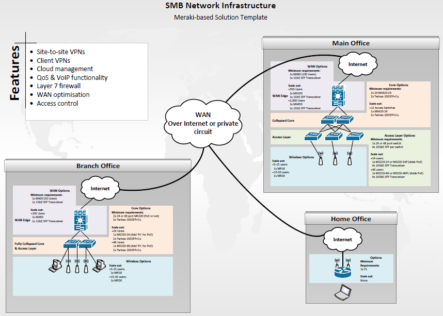Select the left core switch in Branch Office
The image size is (443, 316).
[x=72, y=244]
